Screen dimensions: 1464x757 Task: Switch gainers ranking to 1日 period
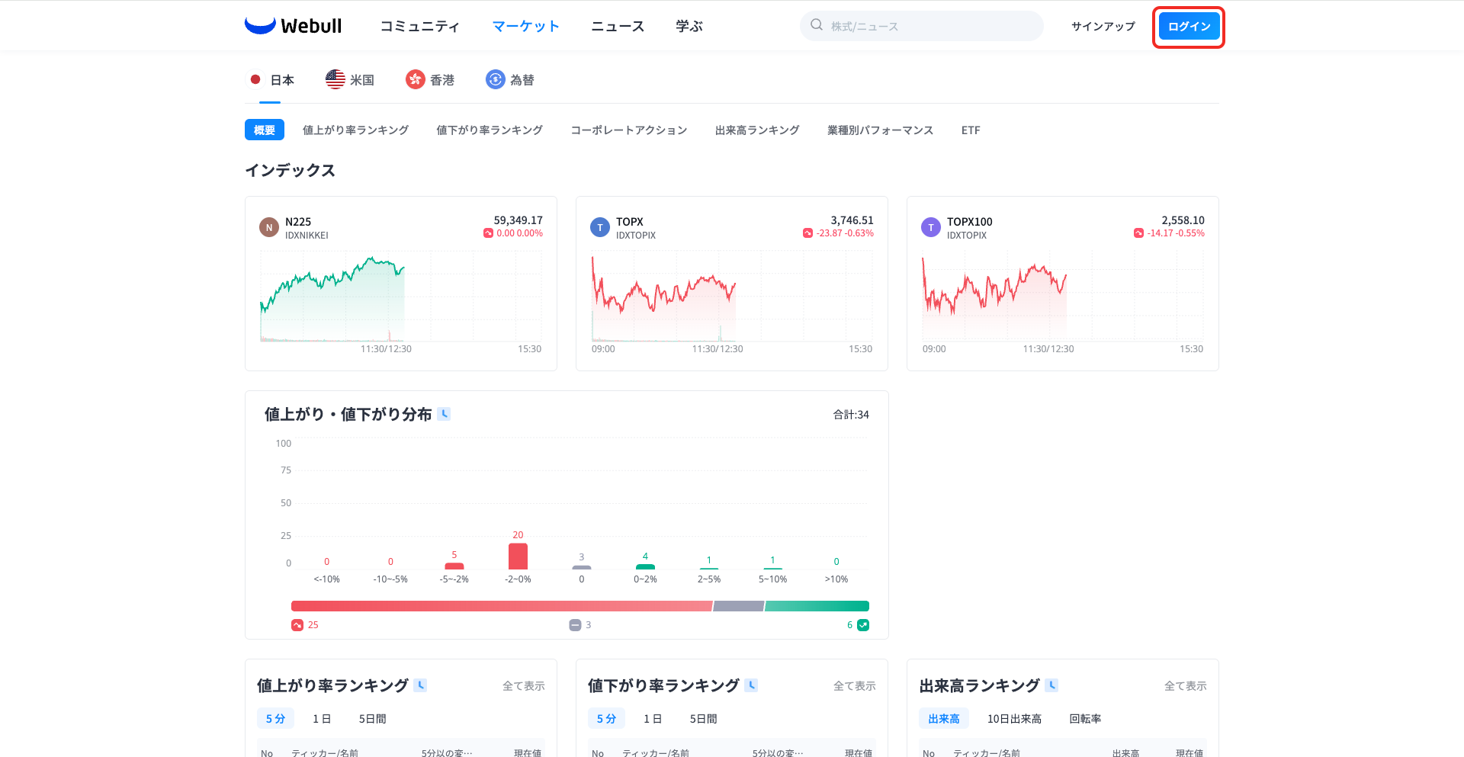(x=322, y=718)
